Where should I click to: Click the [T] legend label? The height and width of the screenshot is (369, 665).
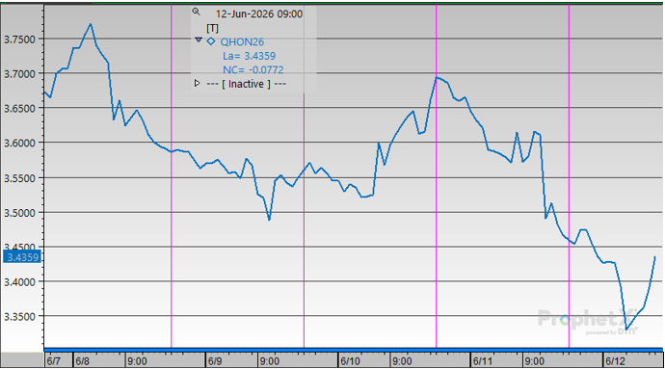[212, 28]
